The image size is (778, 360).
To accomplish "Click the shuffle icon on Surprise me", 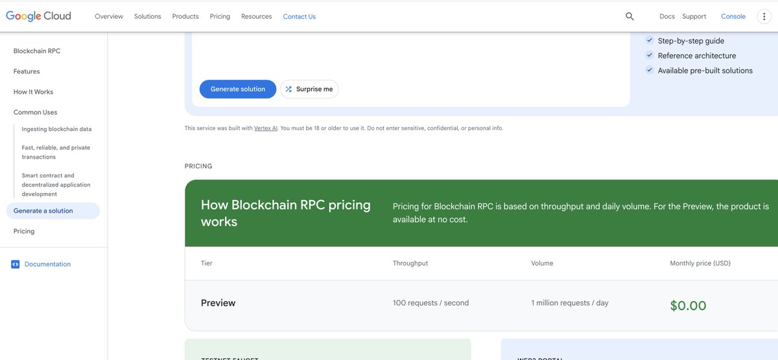I will click(x=289, y=89).
